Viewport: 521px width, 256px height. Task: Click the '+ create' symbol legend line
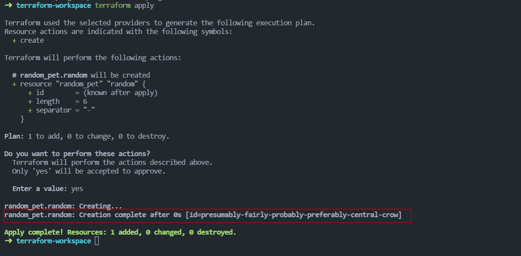[x=28, y=41]
